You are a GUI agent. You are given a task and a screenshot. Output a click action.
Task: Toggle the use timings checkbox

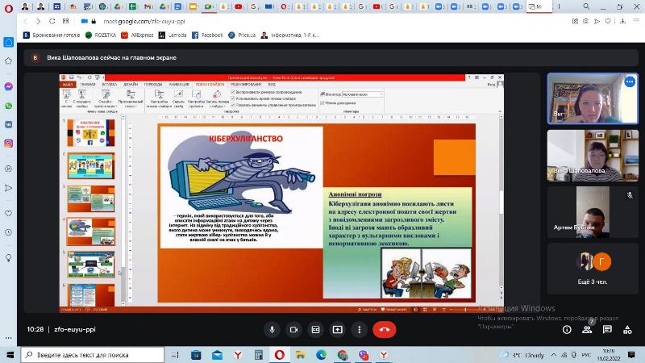tap(233, 98)
